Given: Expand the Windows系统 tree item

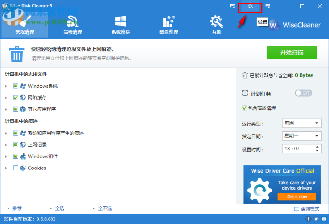Looking at the screenshot, I should click(x=6, y=86).
